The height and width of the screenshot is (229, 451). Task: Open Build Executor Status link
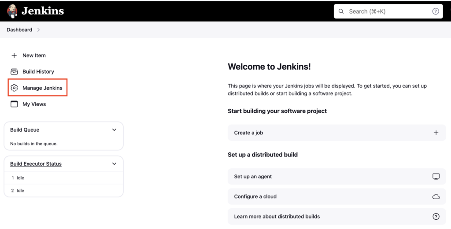tap(36, 164)
